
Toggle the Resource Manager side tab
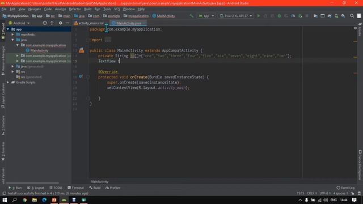(3, 61)
